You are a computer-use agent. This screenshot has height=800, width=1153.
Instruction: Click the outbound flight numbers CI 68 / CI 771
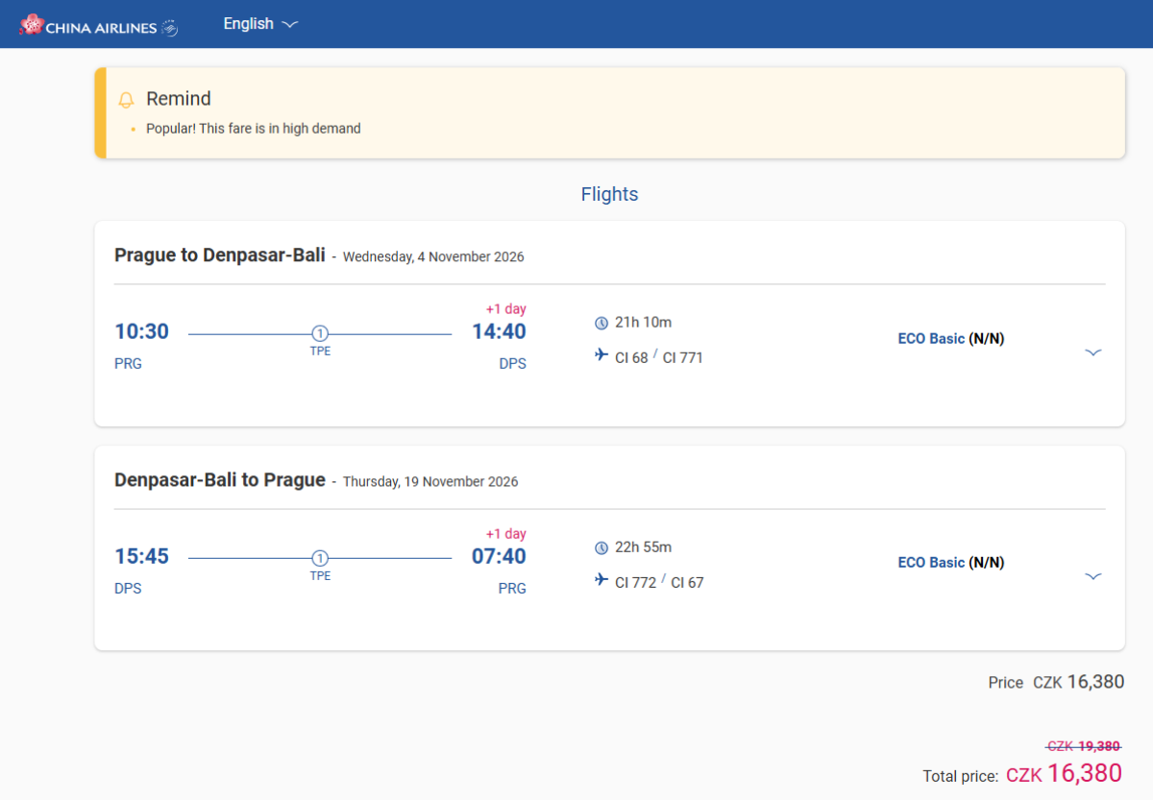coord(658,357)
